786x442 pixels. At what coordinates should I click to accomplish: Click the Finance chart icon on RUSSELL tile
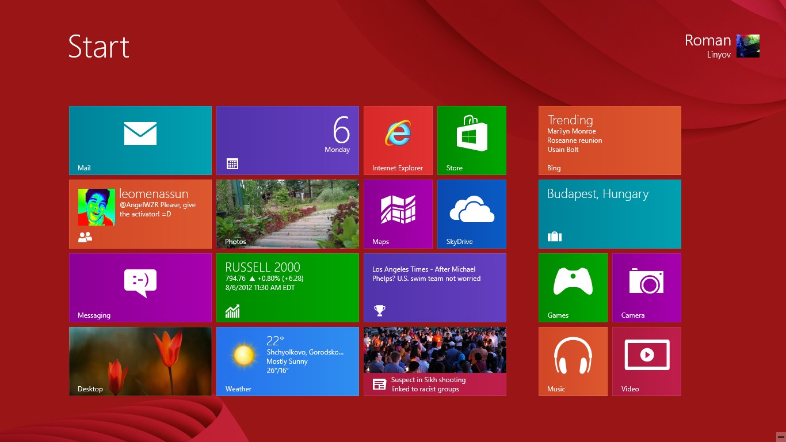232,311
